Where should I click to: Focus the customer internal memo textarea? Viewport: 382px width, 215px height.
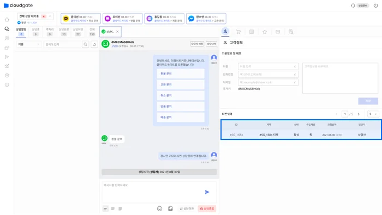point(340,78)
